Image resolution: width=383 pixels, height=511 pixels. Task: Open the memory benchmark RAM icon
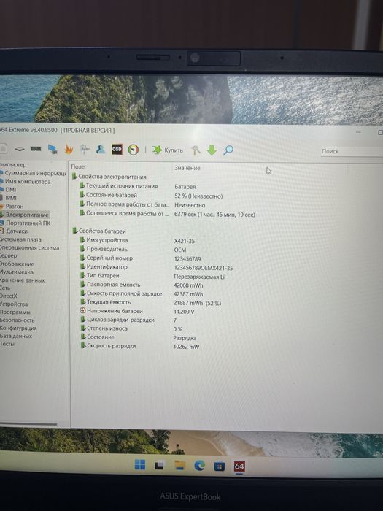[36, 149]
